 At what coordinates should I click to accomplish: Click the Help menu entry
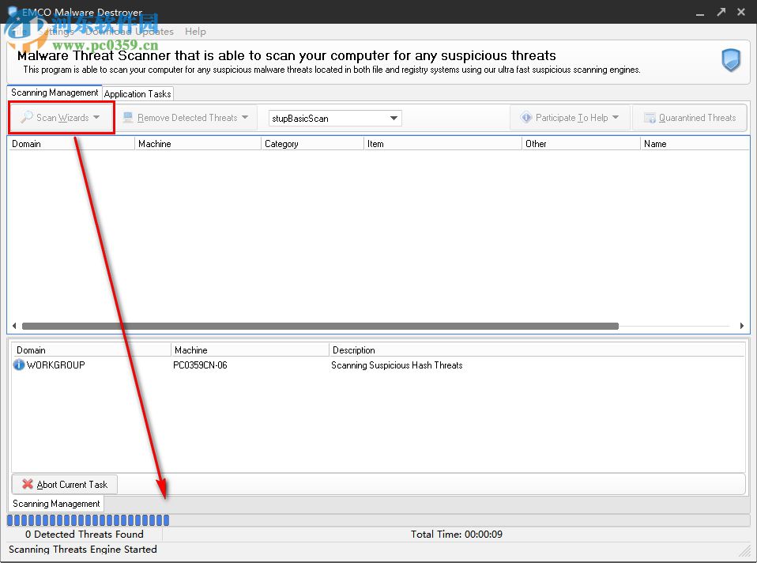(x=195, y=32)
